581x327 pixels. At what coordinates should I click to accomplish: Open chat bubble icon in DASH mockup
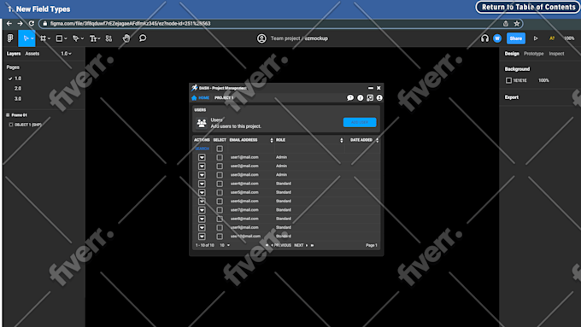(350, 98)
